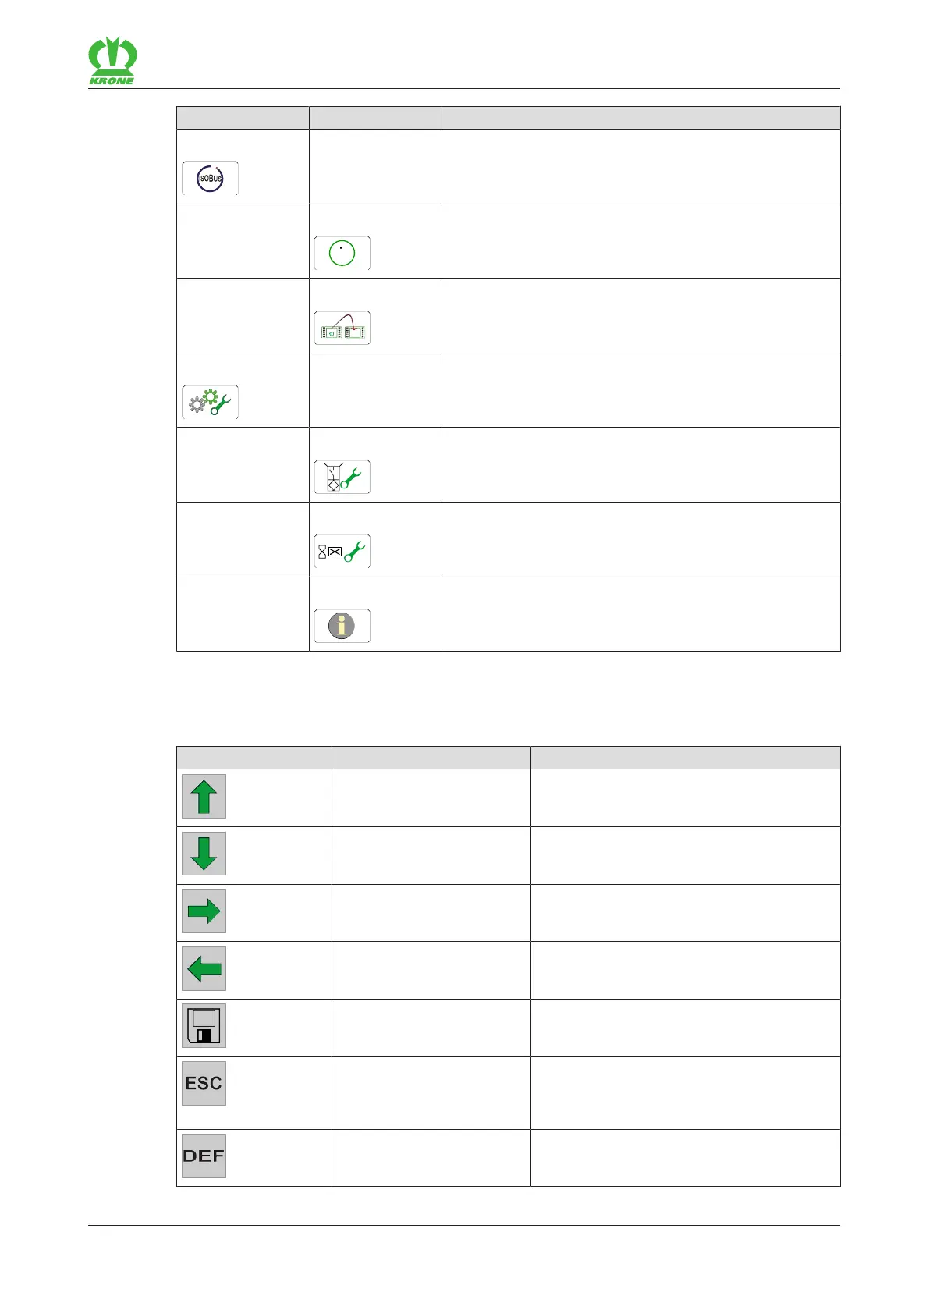Click the ISOBUS circular icon

(x=210, y=179)
